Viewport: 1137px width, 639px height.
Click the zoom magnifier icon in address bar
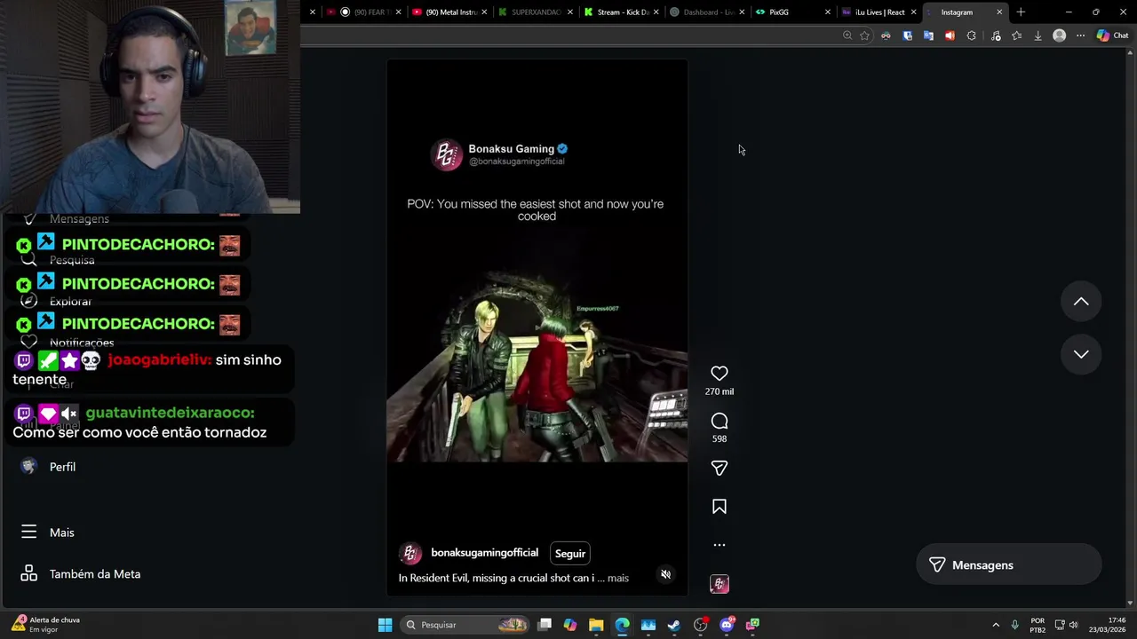coord(847,35)
